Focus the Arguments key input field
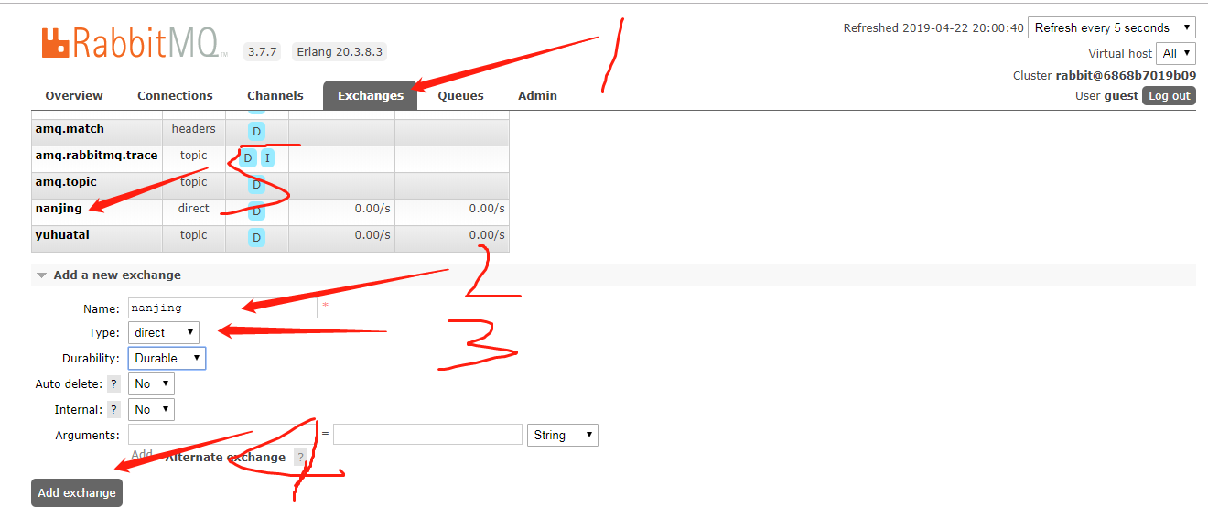 pyautogui.click(x=222, y=435)
